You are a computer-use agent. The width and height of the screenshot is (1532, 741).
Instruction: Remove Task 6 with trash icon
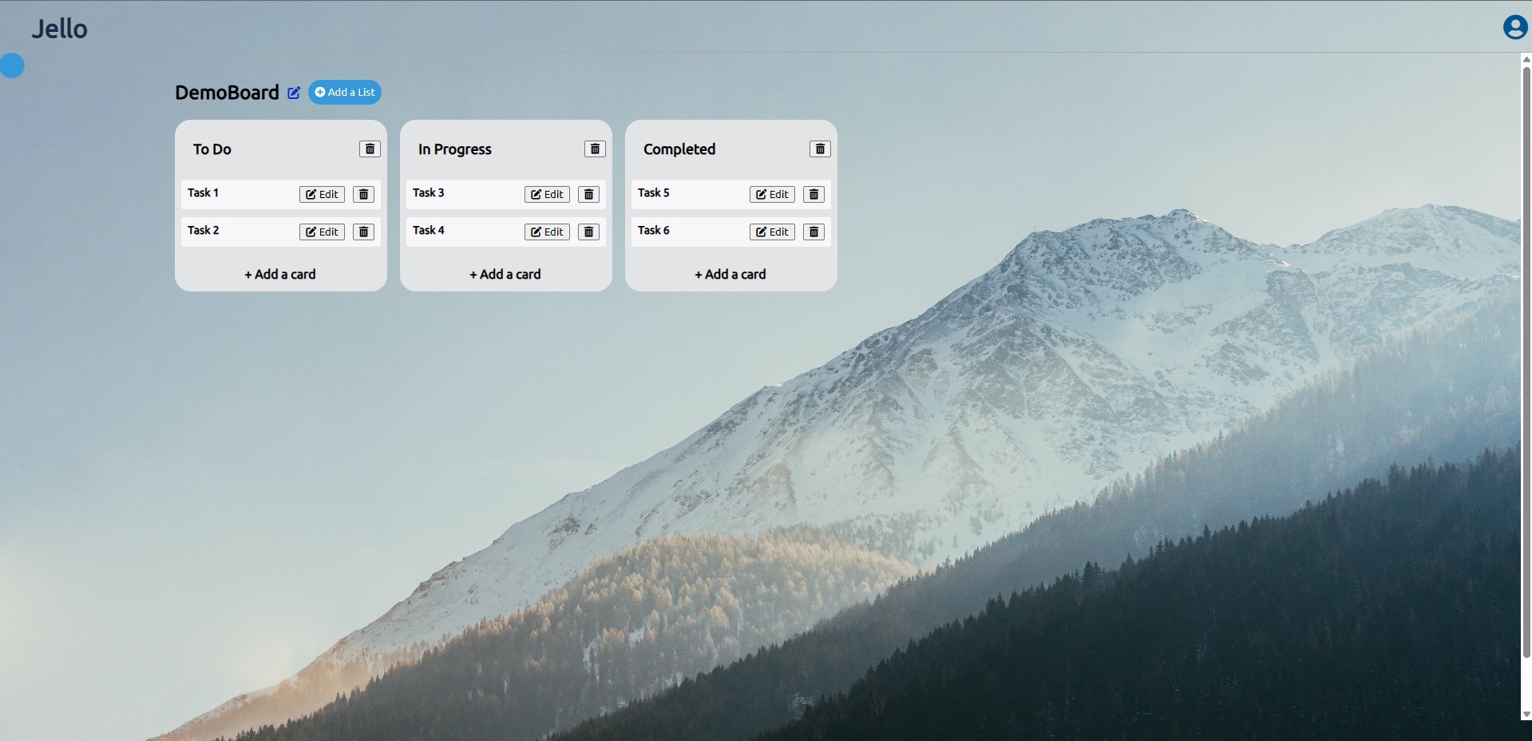[x=814, y=232]
